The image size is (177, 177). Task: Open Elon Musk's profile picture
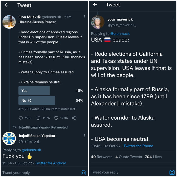pyautogui.click(x=9, y=22)
